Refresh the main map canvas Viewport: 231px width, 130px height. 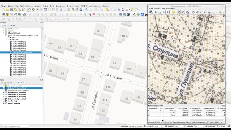(x=81, y=10)
